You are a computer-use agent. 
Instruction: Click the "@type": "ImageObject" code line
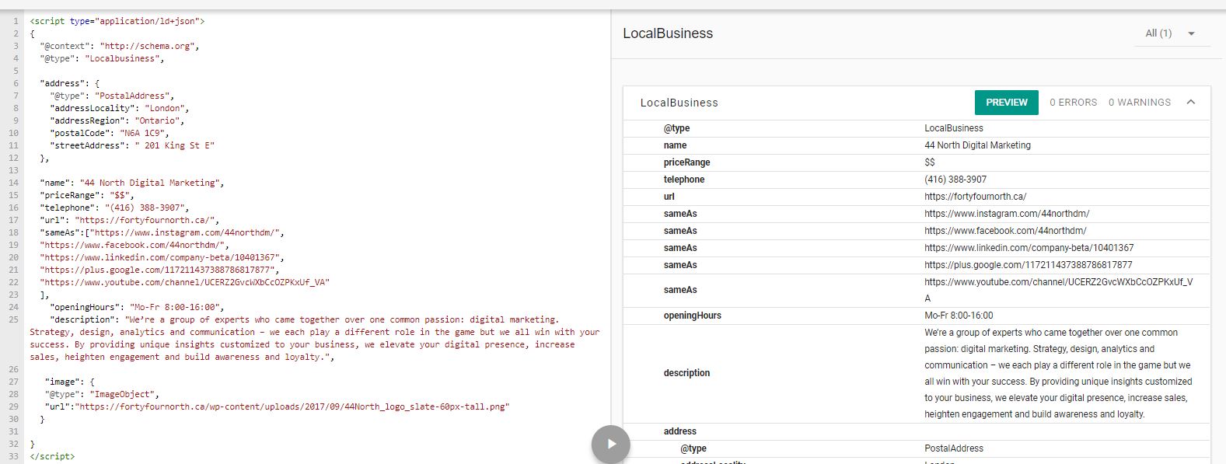(x=102, y=394)
